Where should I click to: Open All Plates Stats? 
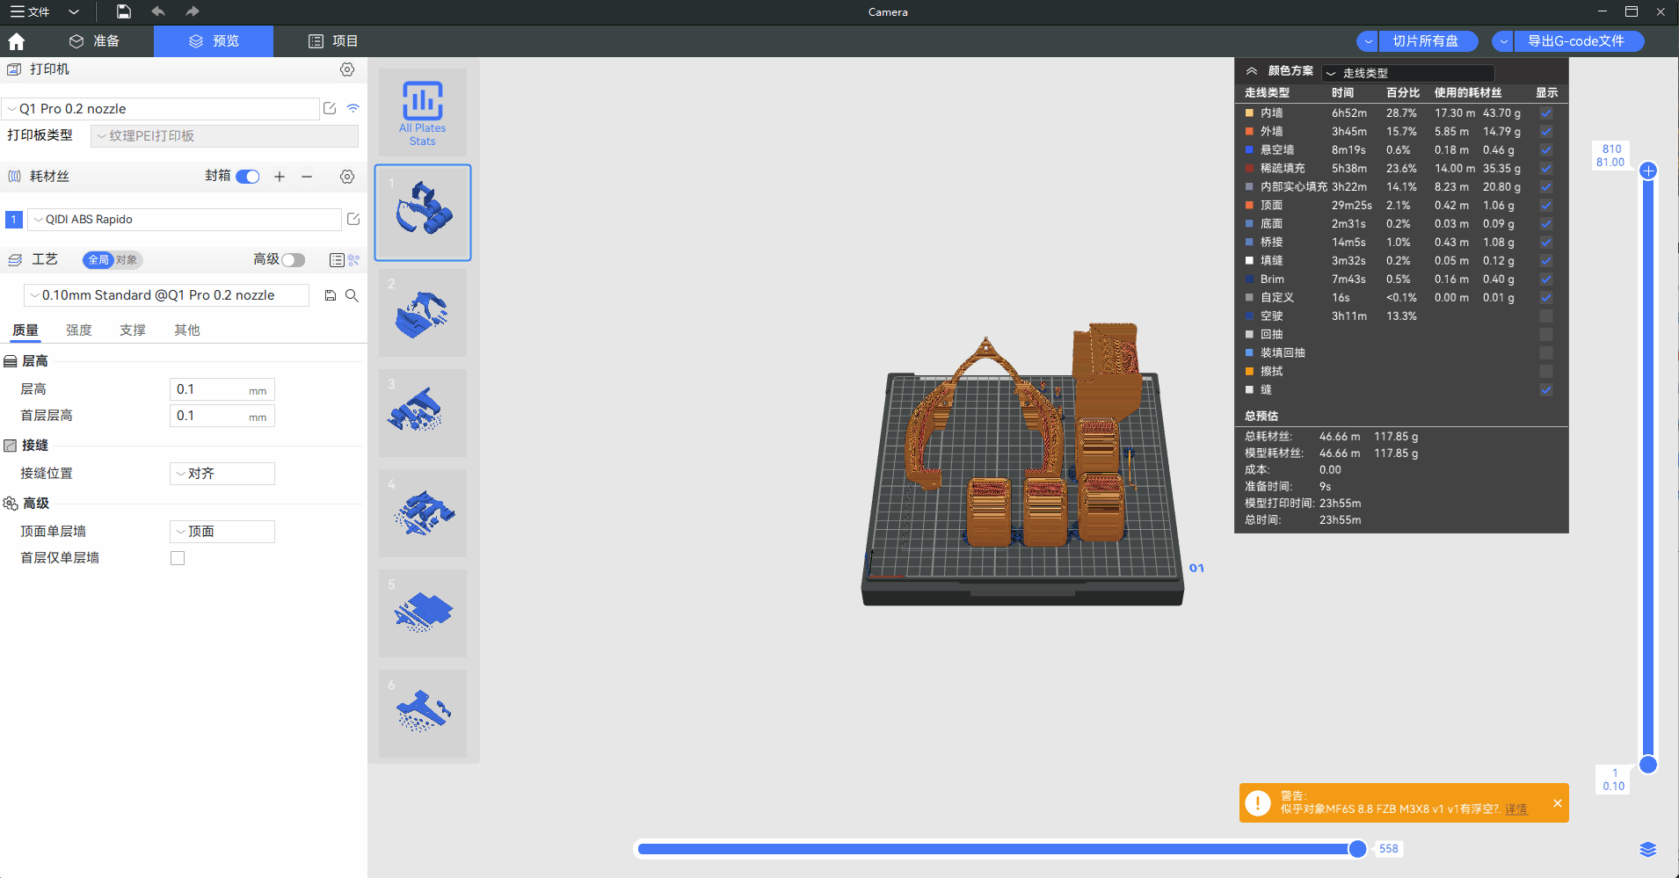point(423,112)
